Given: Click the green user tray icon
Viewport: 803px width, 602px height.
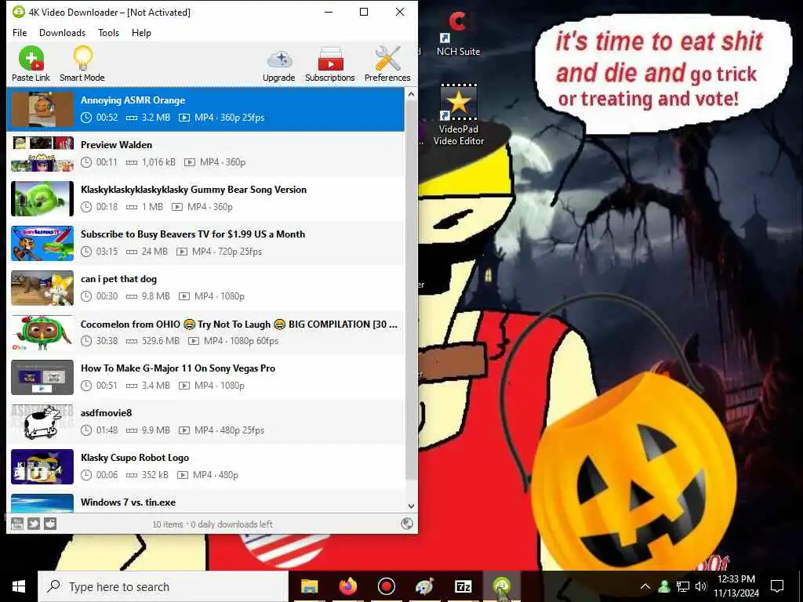Looking at the screenshot, I should click(665, 586).
